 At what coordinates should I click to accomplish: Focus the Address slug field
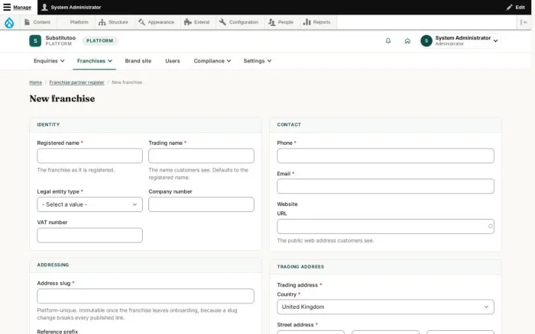click(145, 296)
